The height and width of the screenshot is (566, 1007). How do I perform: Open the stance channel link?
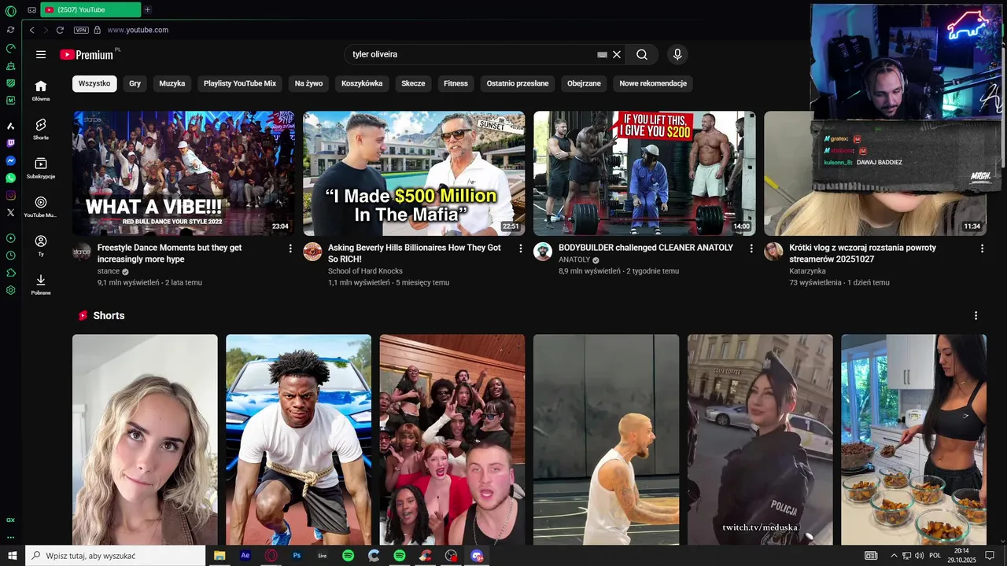pos(109,271)
